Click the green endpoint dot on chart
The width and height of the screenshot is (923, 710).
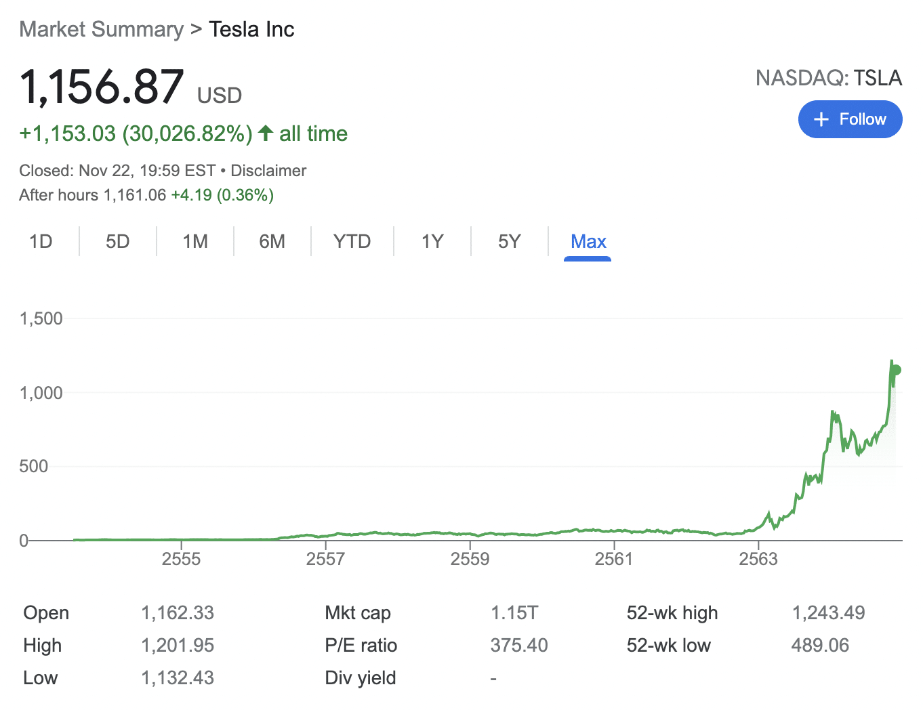[x=896, y=370]
